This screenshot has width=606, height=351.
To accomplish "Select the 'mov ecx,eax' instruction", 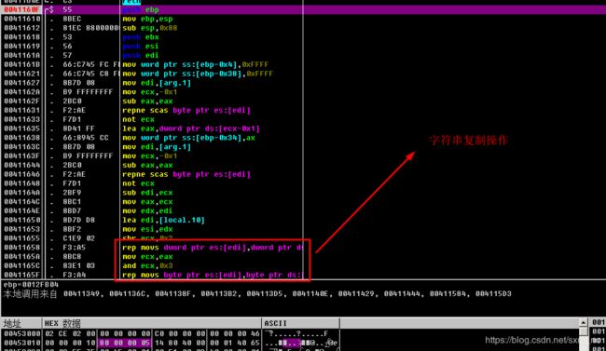I will click(147, 257).
